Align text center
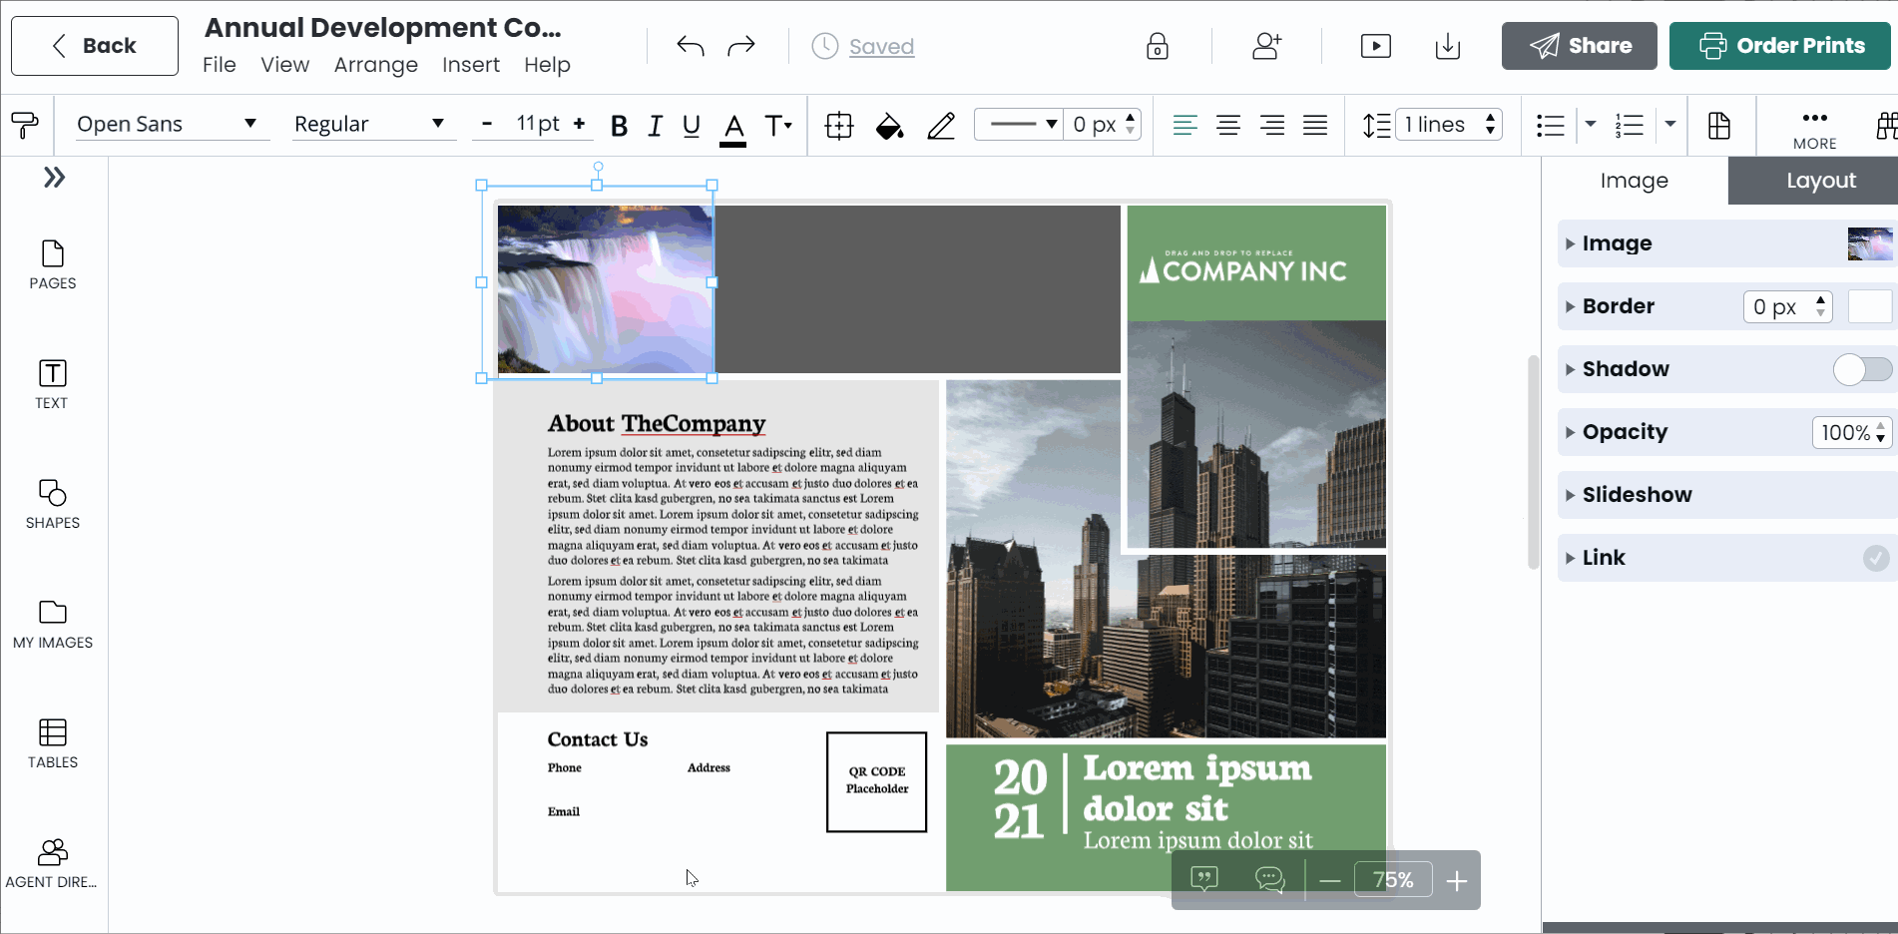The image size is (1898, 934). click(x=1228, y=125)
